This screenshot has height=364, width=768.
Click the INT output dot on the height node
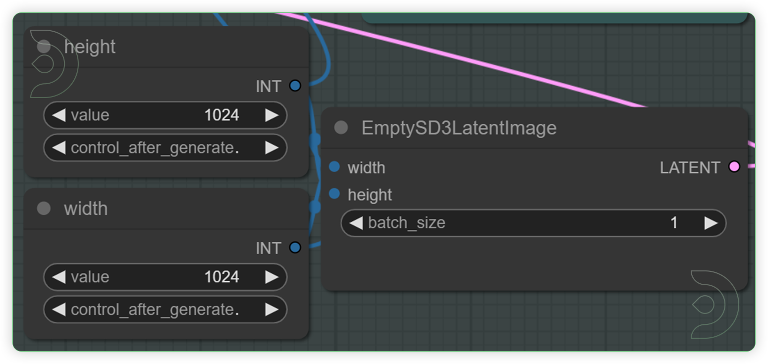coord(295,86)
